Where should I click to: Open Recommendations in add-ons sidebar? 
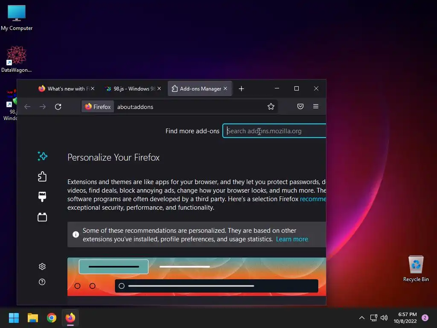click(42, 156)
